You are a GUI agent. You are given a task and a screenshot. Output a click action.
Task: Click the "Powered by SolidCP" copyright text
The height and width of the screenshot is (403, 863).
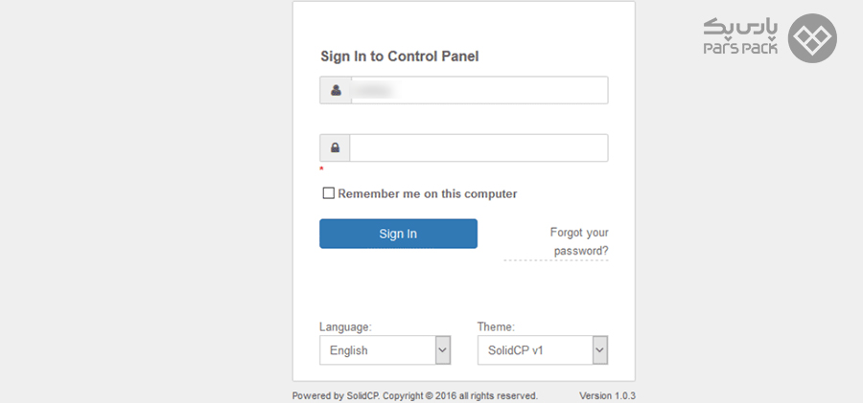click(x=414, y=395)
